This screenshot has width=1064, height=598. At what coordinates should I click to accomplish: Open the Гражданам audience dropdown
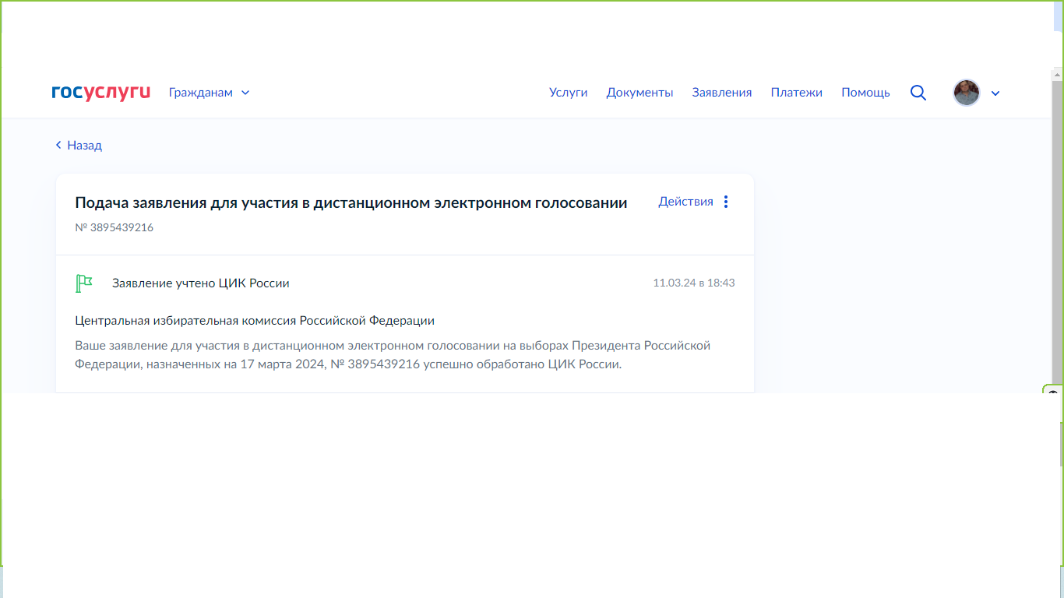click(x=210, y=93)
